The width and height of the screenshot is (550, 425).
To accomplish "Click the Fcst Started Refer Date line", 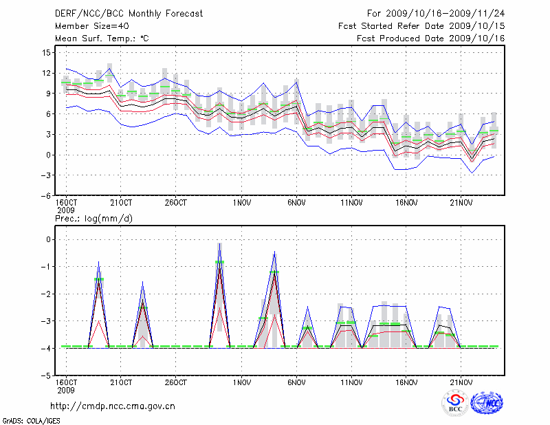I will [431, 25].
